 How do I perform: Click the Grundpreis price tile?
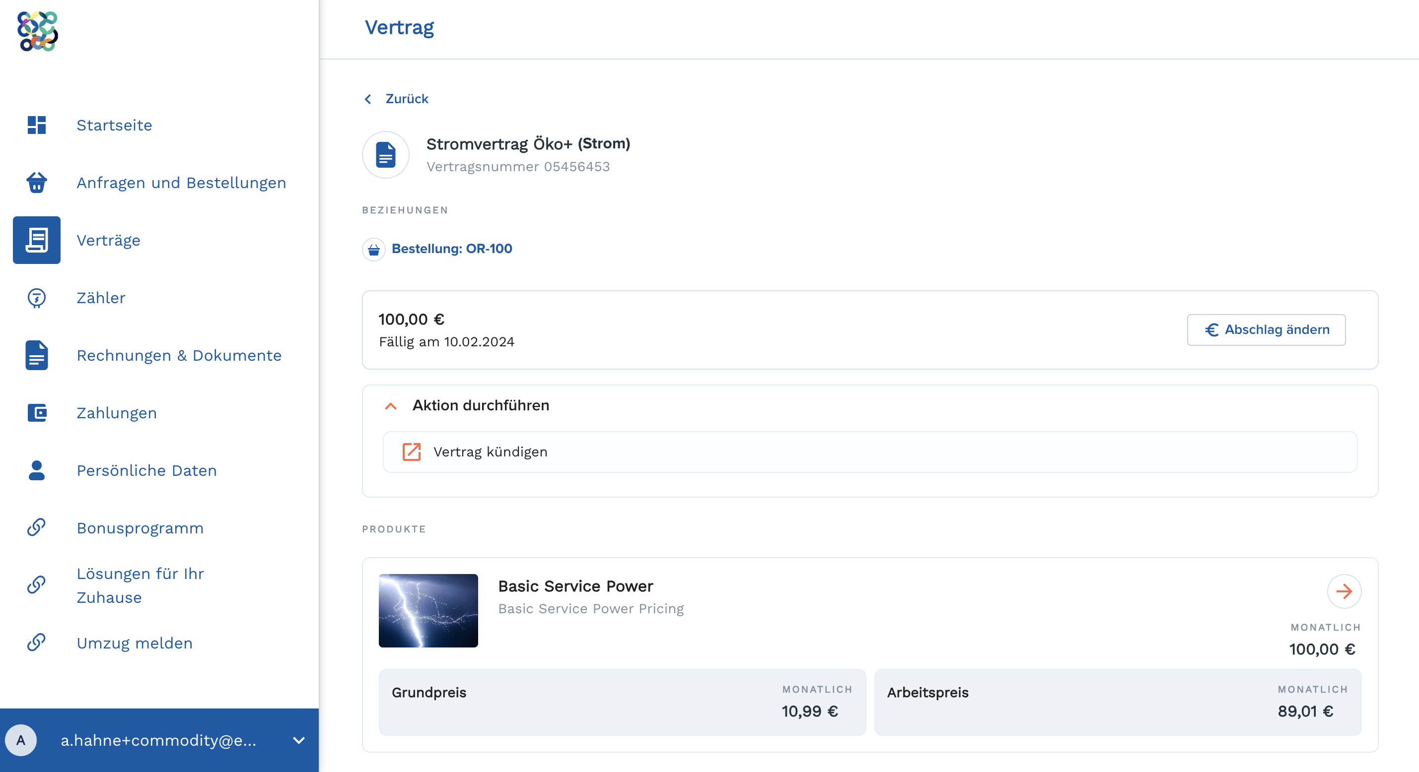622,702
